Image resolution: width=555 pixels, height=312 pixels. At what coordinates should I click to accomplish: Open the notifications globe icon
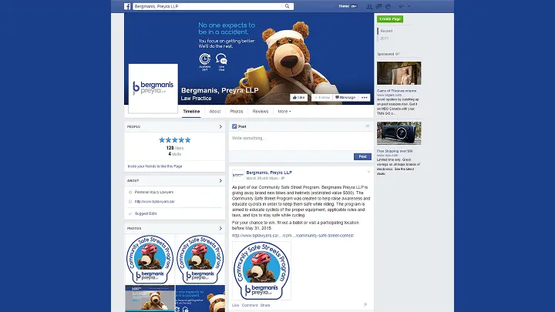click(x=388, y=6)
